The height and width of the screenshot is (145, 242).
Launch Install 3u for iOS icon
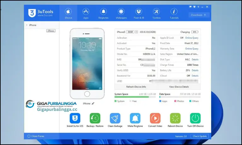pyautogui.click(x=75, y=118)
